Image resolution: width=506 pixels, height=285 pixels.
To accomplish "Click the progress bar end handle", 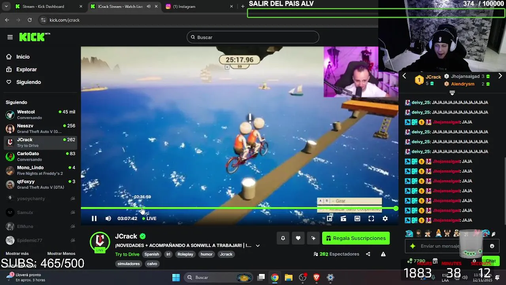I will coord(396,208).
